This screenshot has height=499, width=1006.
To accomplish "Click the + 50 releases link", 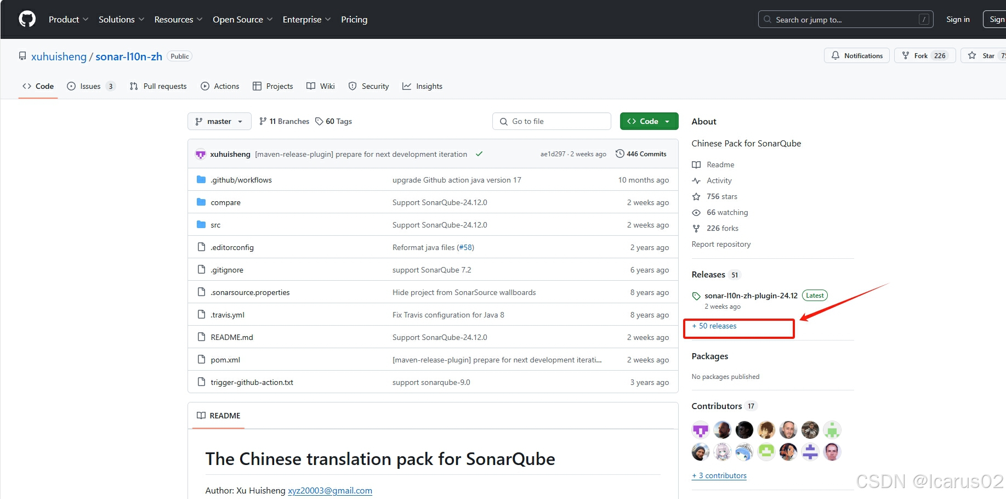I will click(714, 326).
